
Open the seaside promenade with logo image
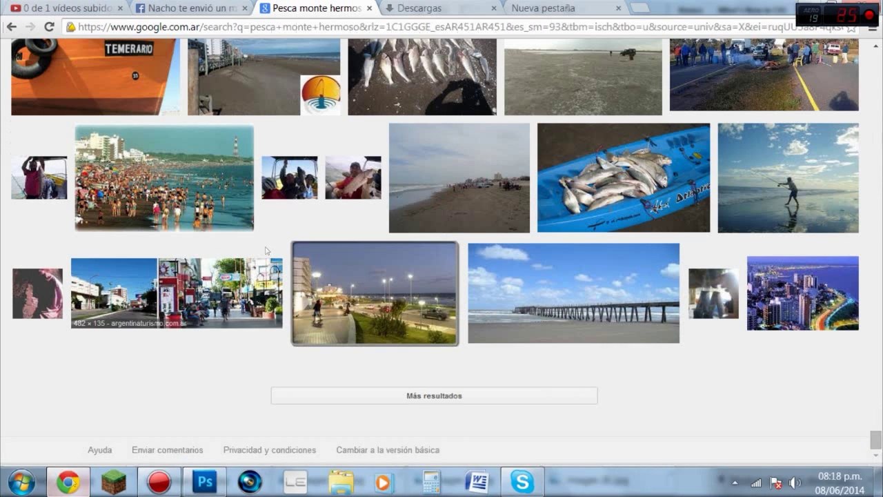(264, 77)
